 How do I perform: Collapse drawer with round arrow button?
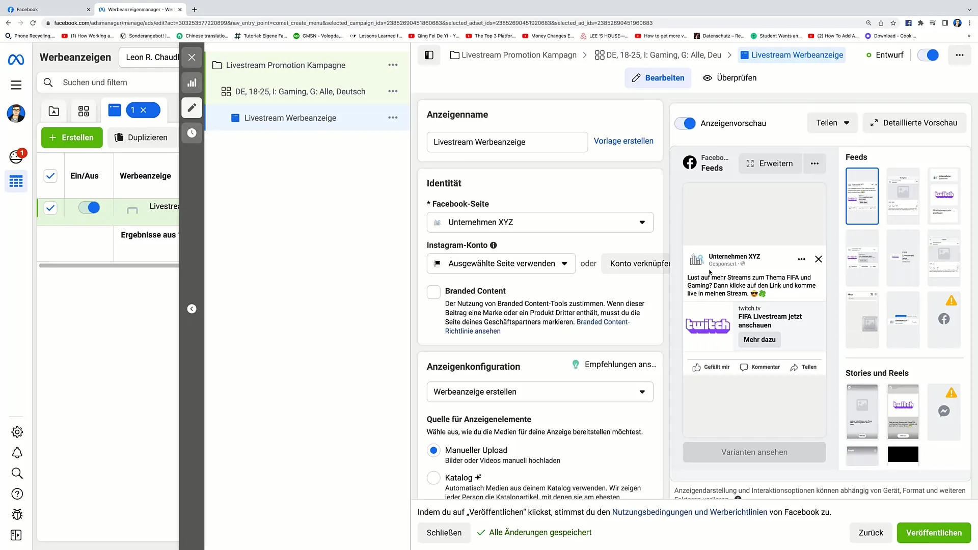click(x=192, y=309)
